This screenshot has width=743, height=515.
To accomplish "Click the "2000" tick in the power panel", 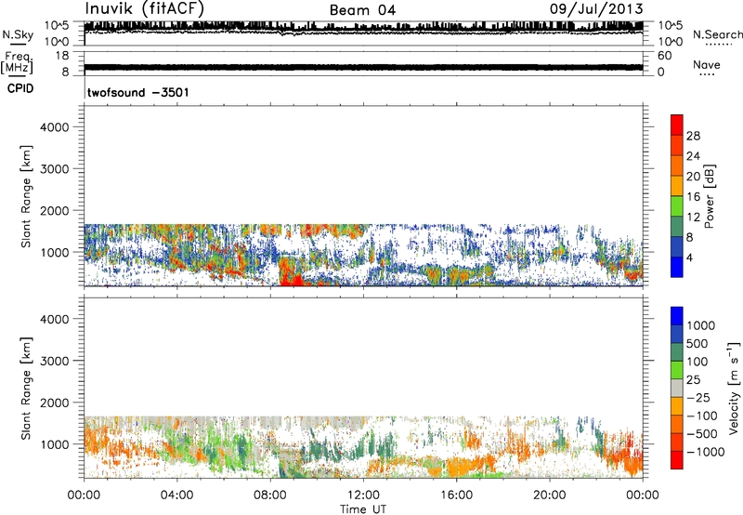I will pyautogui.click(x=55, y=210).
